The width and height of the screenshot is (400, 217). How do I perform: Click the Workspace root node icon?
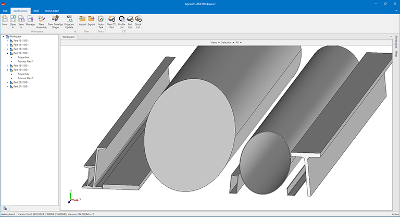[x=7, y=37]
